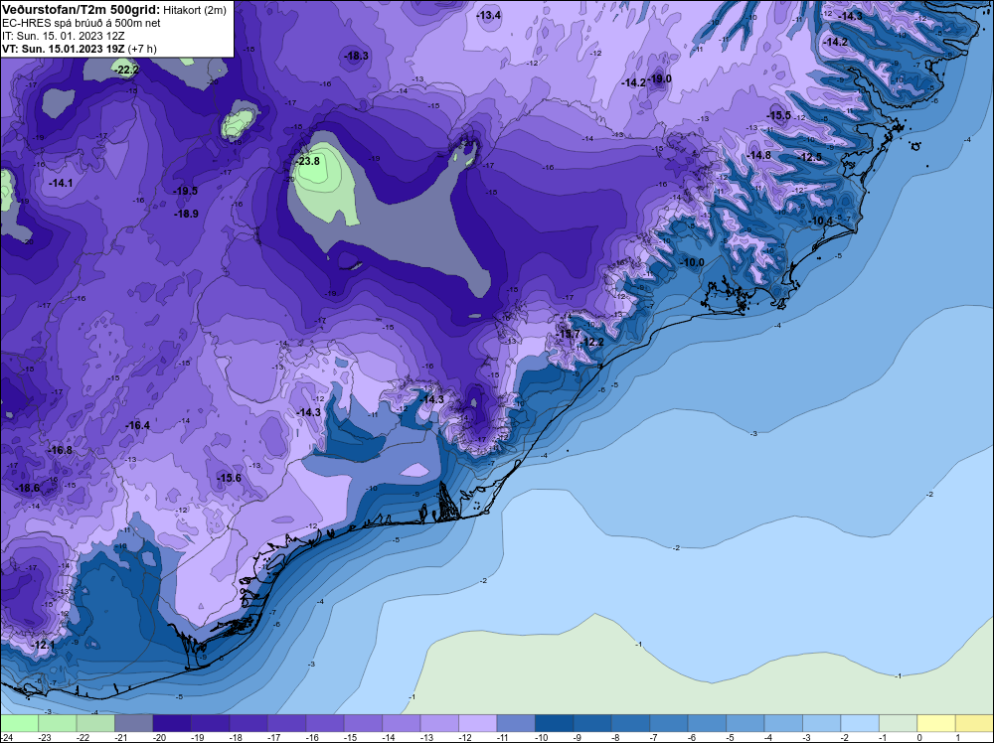Pick the dark purple swatch between -20 and -19
Viewport: 994px width, 743px height.
(x=172, y=723)
